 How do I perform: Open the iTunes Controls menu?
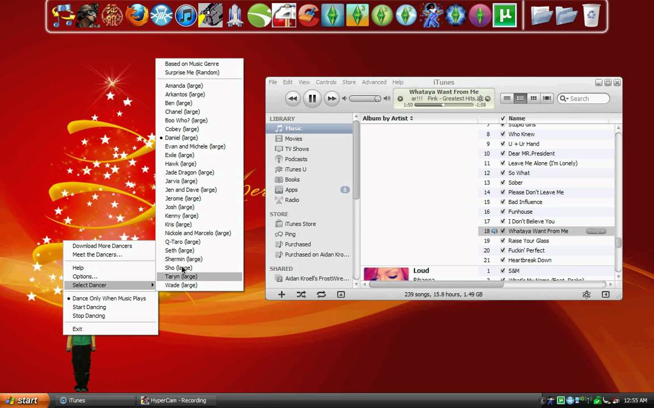tap(326, 82)
